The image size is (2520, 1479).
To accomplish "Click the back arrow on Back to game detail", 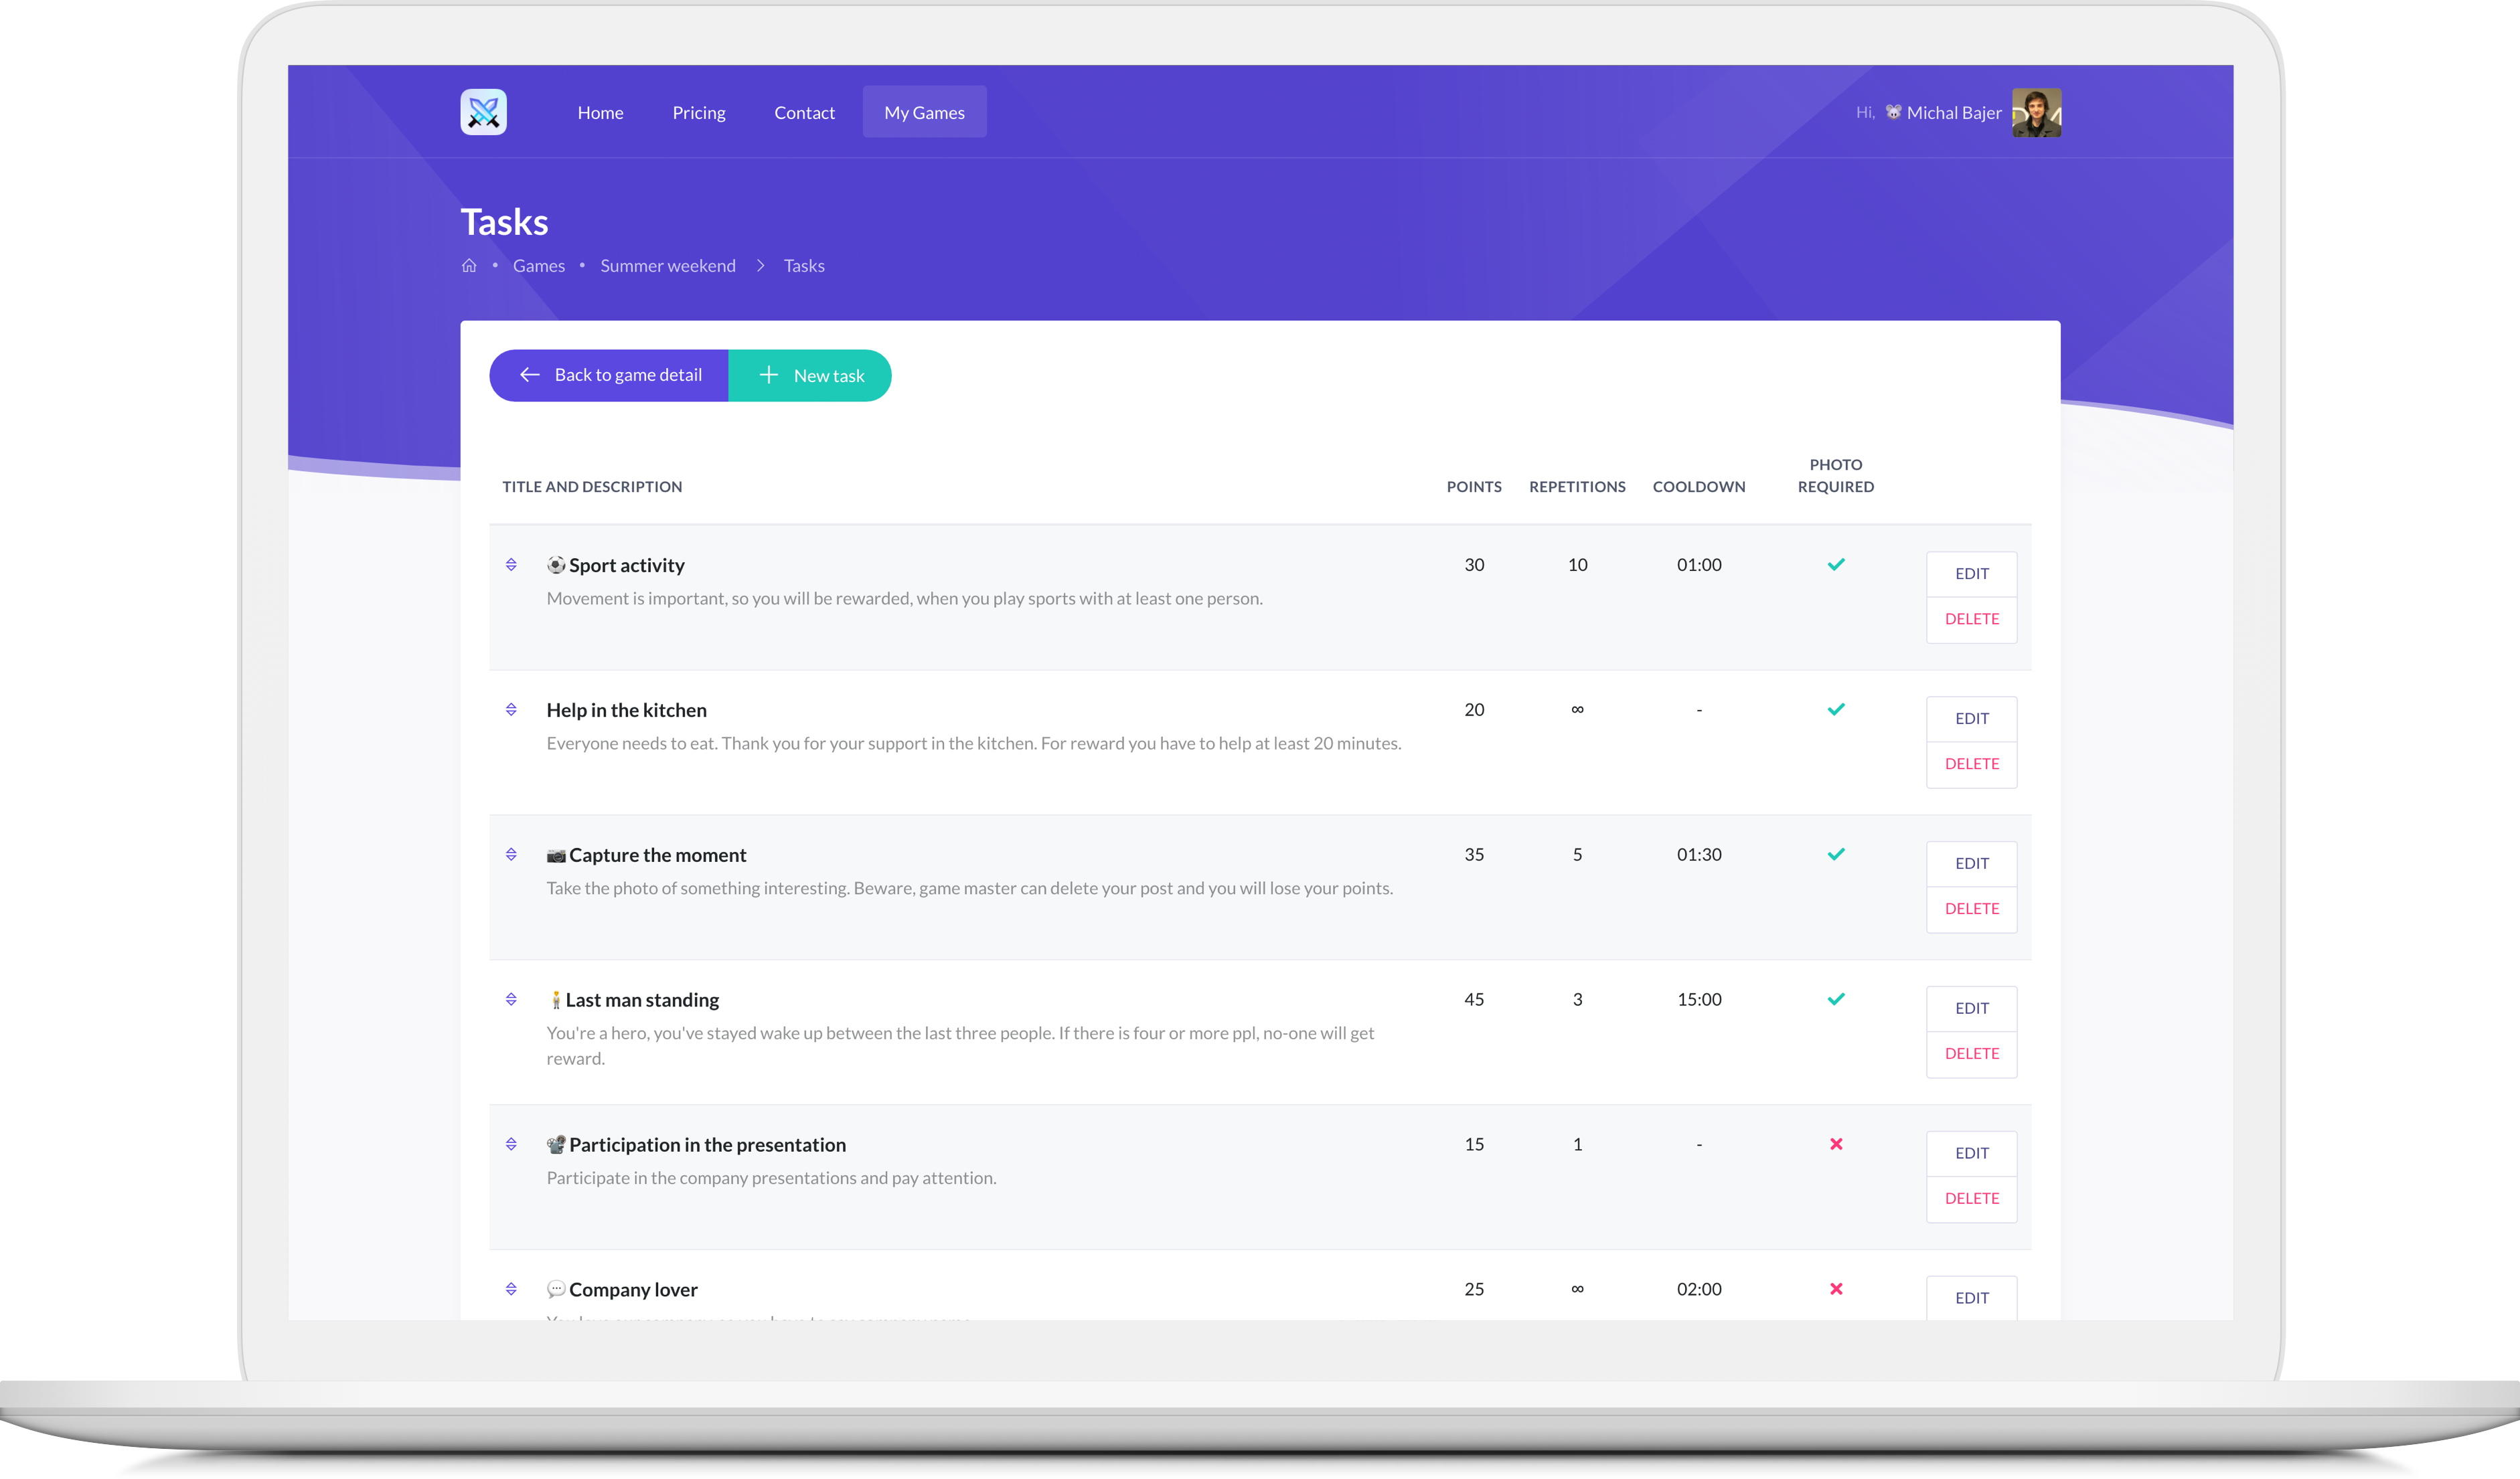I will pyautogui.click(x=530, y=375).
